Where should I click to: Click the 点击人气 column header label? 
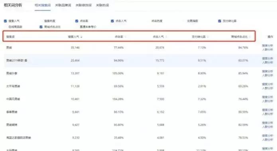159,37
